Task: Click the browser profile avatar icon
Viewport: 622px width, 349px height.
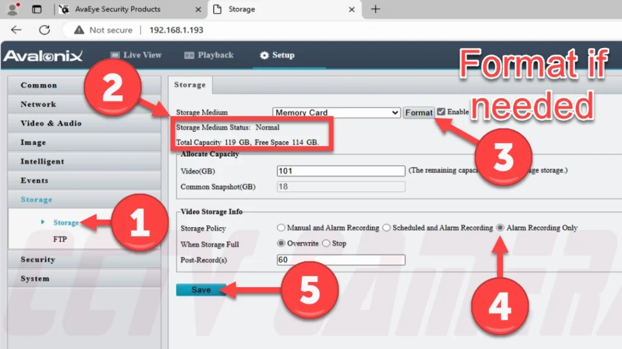Action: 12,9
